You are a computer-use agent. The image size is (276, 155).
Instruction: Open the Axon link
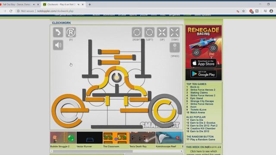[193, 107]
